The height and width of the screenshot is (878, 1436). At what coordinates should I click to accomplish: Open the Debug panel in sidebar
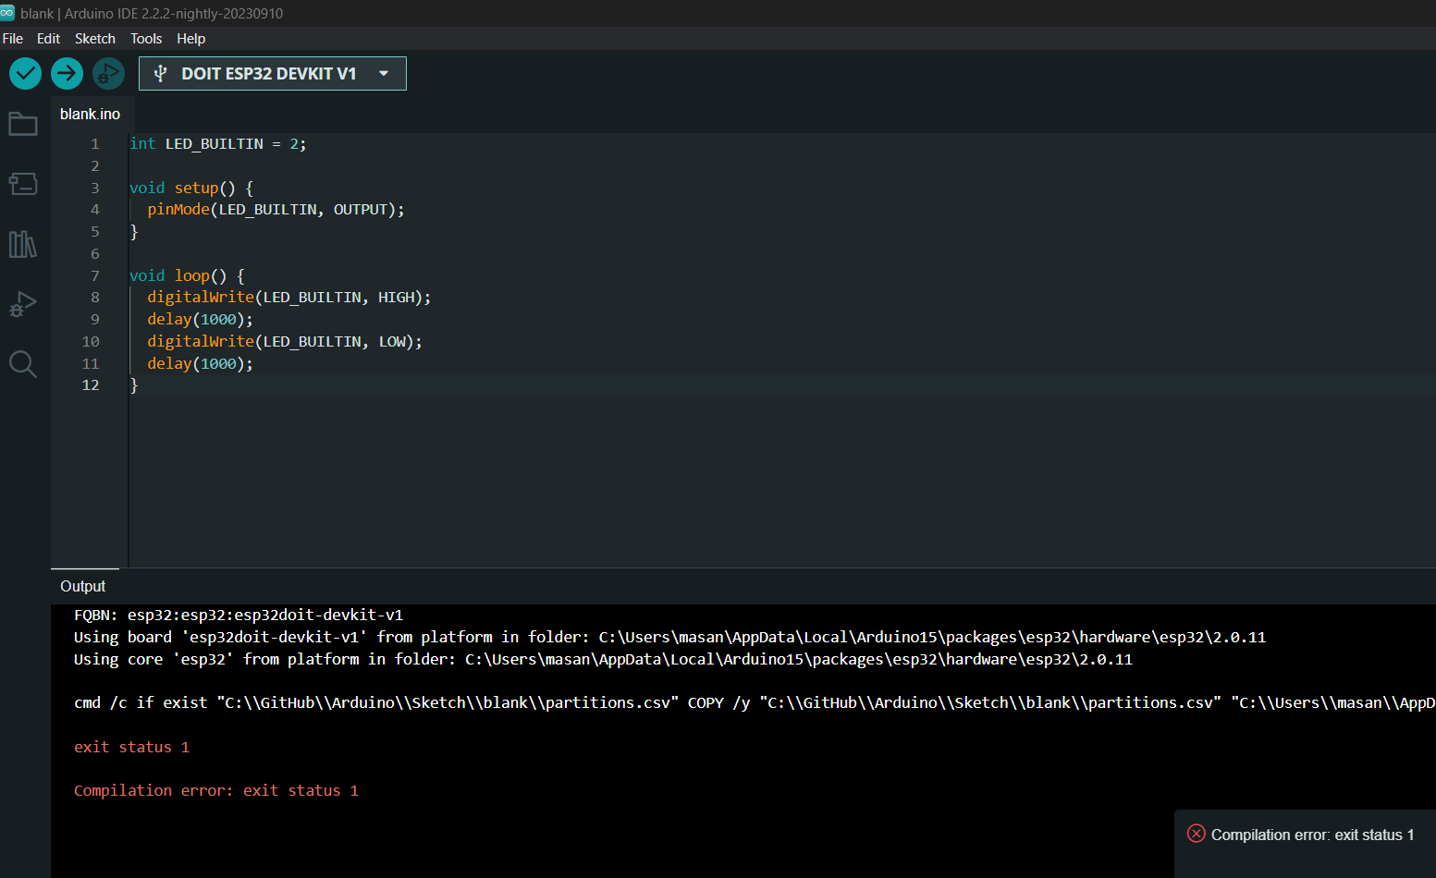coord(23,304)
